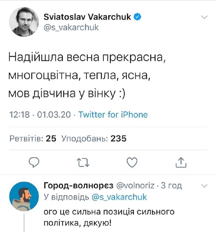Screen dimensions: 216x232
Task: View the timestamp 12:18 · 01.03.20
Action: pyautogui.click(x=40, y=115)
